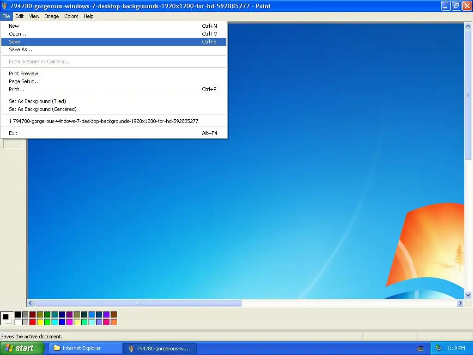Screen dimensions: 473x355
Task: Pick the violet color swatch
Action: tap(107, 315)
